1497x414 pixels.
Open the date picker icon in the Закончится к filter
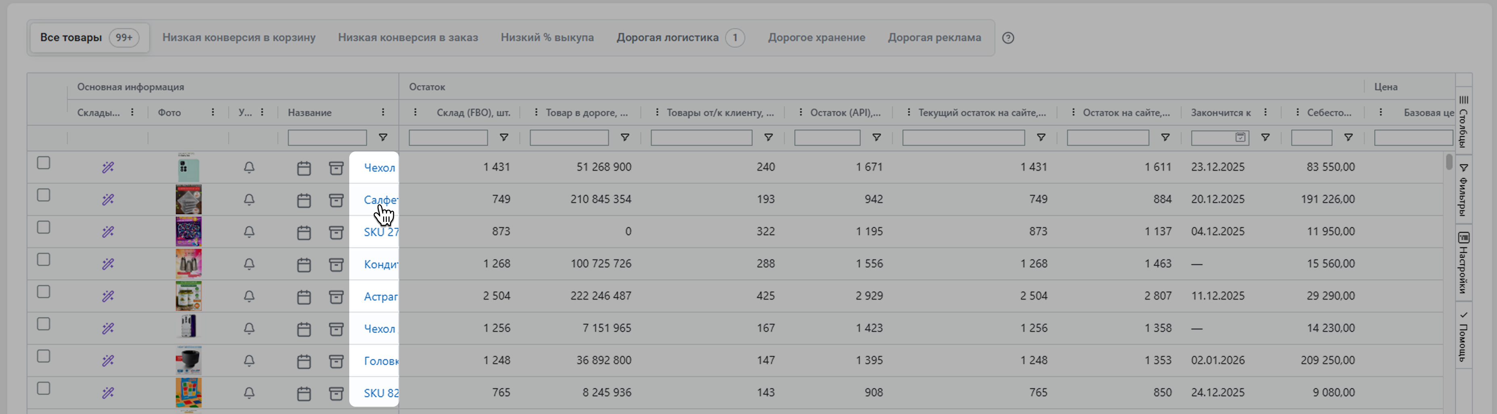point(1240,138)
